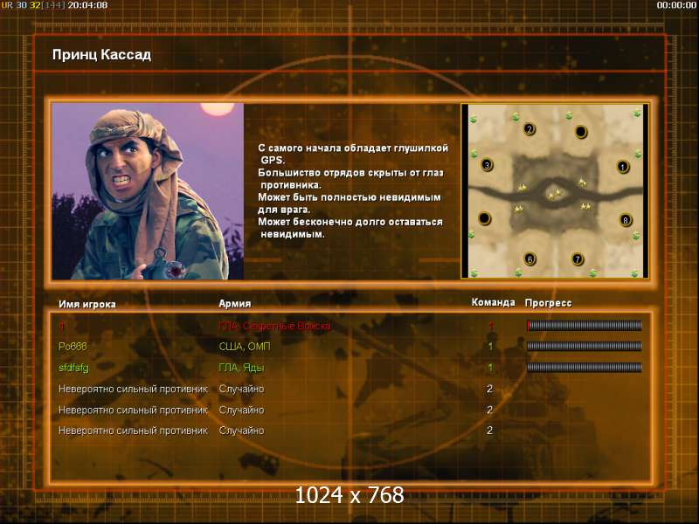Click the dollar supply icon directly below start position 6

point(518,272)
